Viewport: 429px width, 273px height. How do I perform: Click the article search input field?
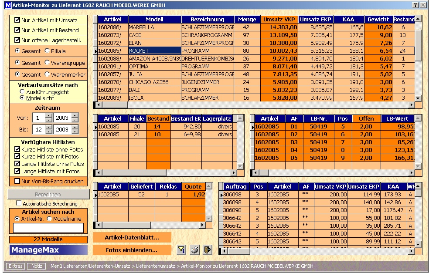pos(48,228)
